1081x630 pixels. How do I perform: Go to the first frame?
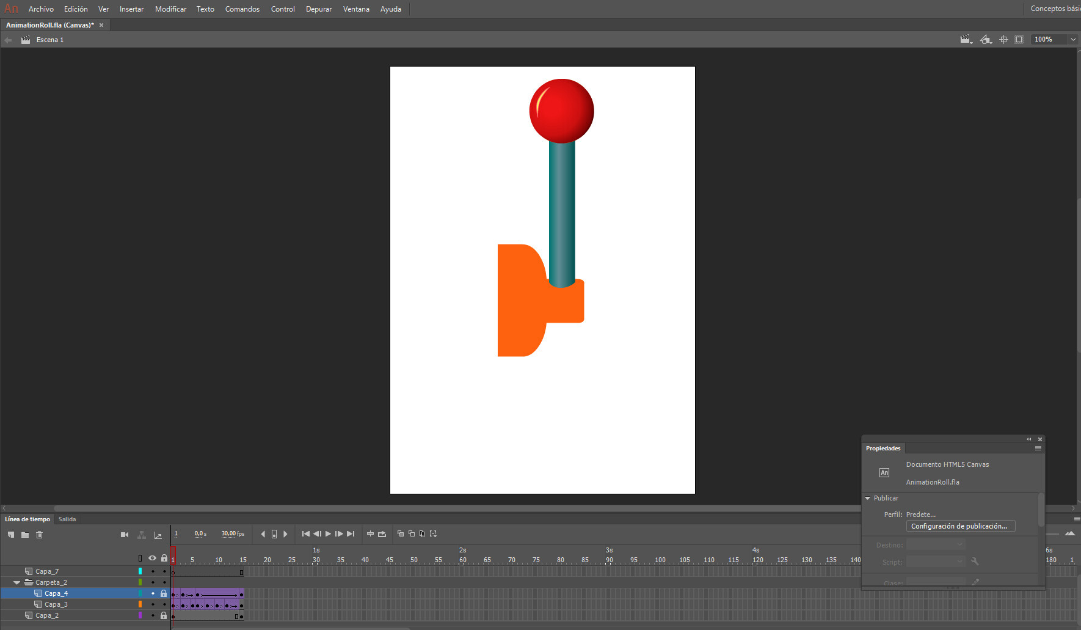click(x=305, y=534)
